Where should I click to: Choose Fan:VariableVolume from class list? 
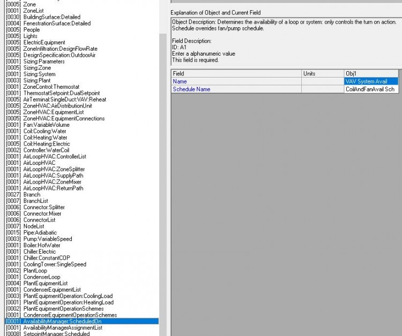point(46,125)
